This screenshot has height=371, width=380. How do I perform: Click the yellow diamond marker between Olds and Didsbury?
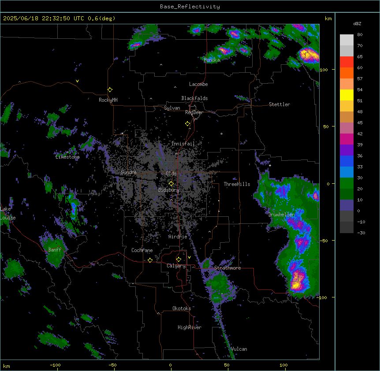[x=171, y=184]
